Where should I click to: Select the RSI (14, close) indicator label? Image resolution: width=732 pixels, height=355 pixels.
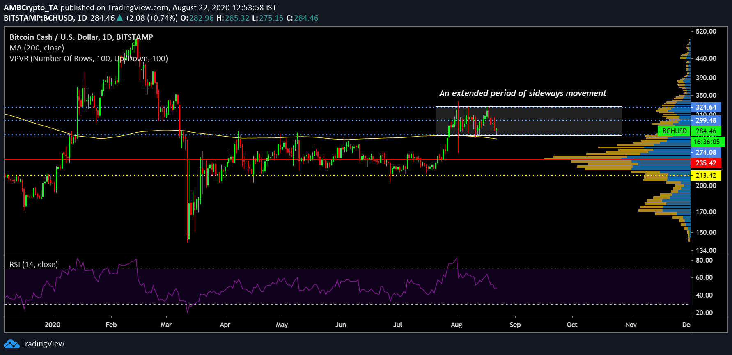[x=34, y=264]
